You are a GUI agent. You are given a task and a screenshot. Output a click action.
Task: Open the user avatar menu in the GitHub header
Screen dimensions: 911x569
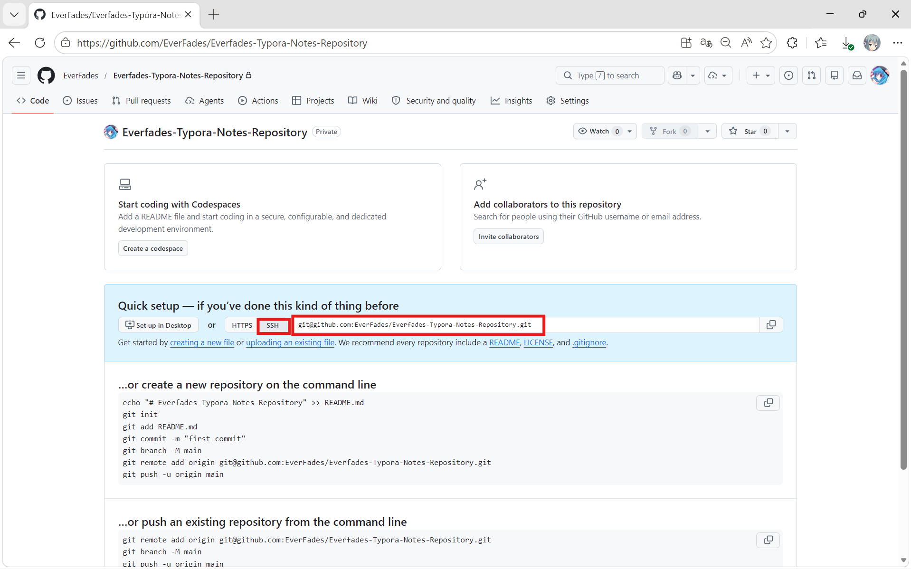[x=880, y=75]
